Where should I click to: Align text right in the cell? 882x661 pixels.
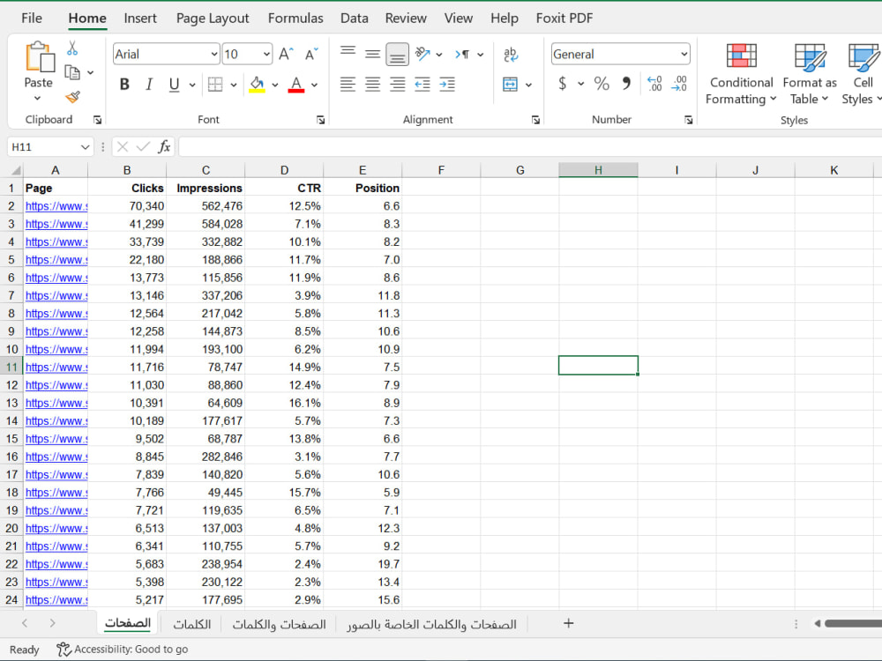pyautogui.click(x=397, y=85)
